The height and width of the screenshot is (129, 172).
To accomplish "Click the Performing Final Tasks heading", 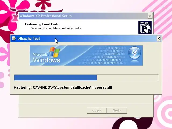I will [42, 24].
